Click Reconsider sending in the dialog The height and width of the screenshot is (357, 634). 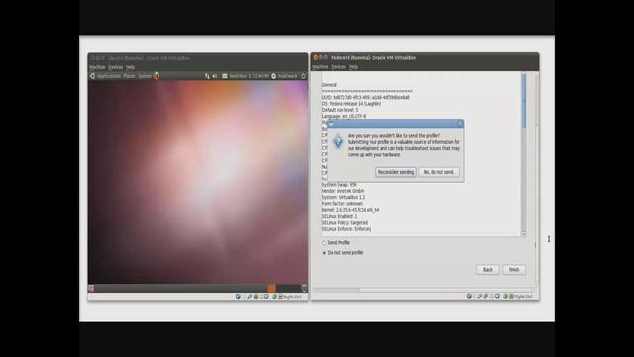(396, 172)
